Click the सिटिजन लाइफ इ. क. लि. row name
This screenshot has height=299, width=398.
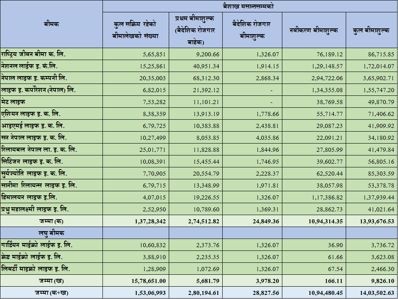[32, 161]
